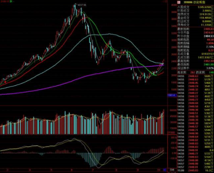Click the 涨家数 count label
214x173 pixels.
click(x=182, y=72)
